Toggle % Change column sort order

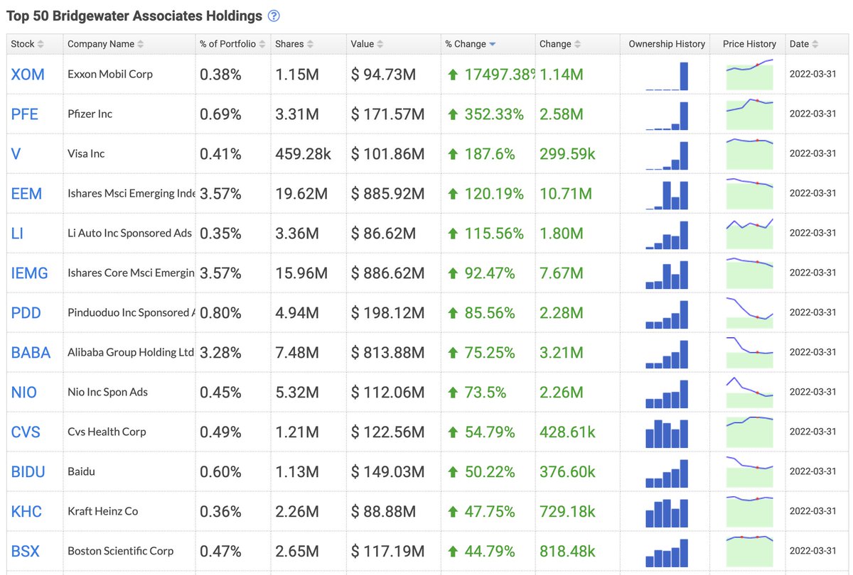471,44
